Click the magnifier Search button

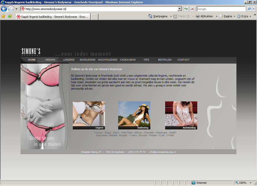tap(249, 9)
